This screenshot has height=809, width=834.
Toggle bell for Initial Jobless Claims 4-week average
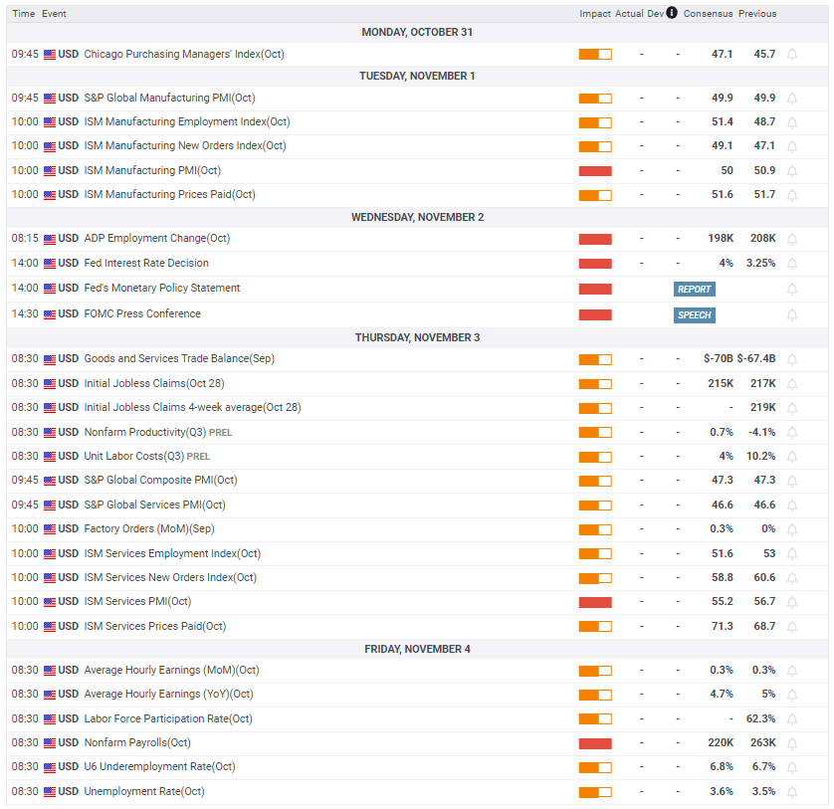tap(791, 408)
